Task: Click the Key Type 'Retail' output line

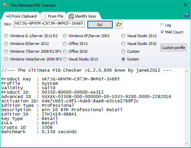Action: (29, 119)
